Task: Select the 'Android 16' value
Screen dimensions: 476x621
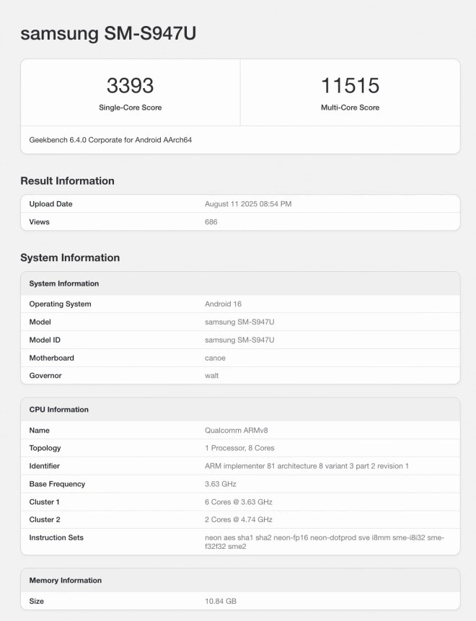Action: [223, 304]
